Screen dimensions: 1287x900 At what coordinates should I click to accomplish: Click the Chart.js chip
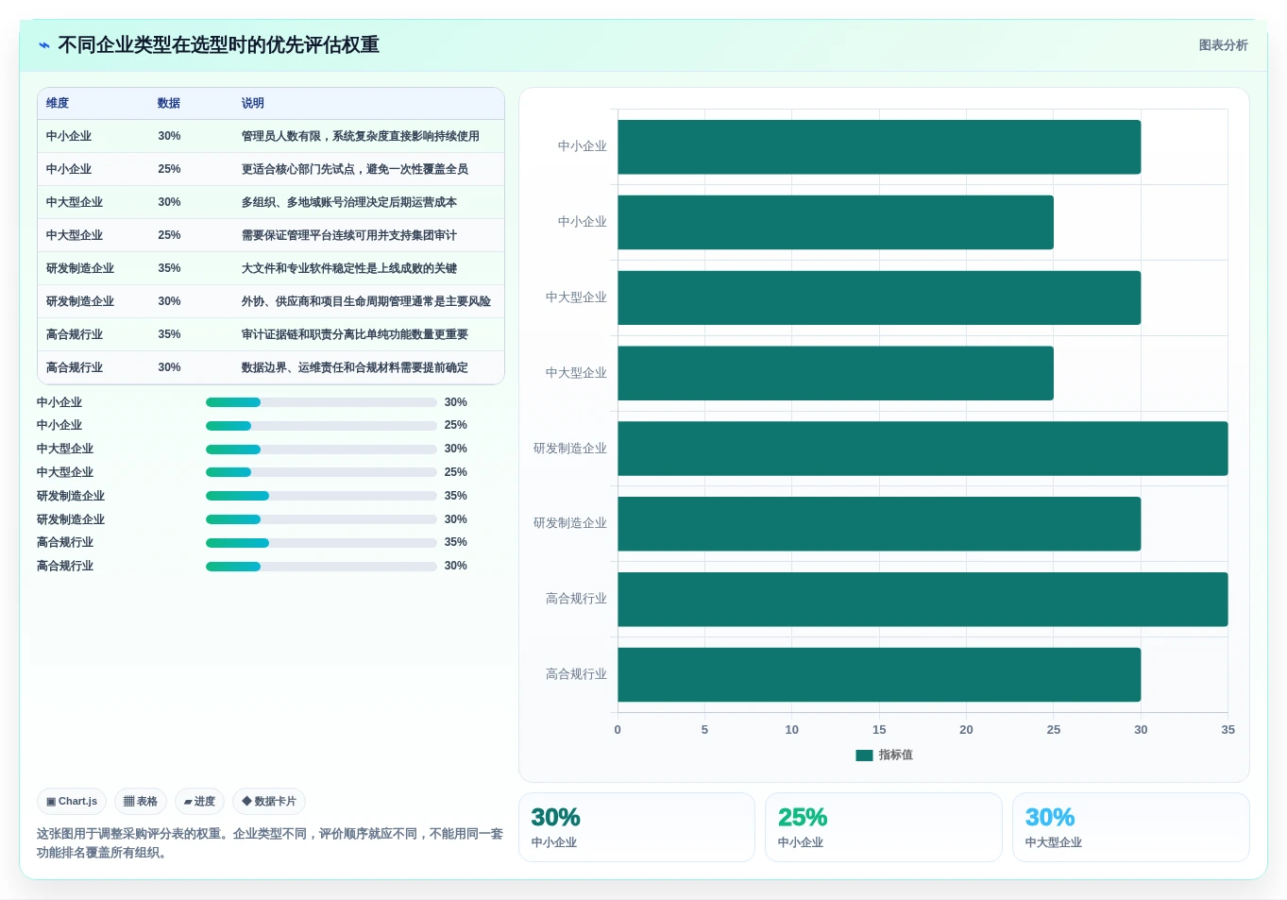pyautogui.click(x=72, y=802)
